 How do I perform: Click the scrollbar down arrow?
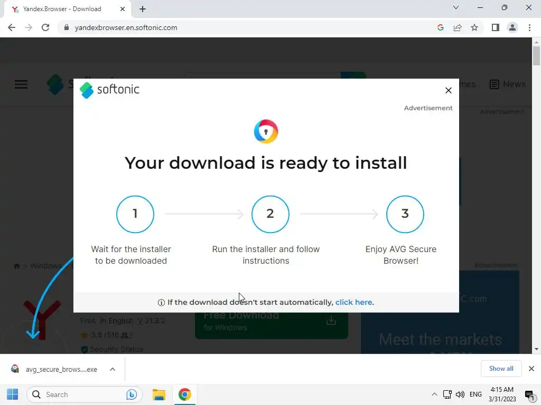(x=536, y=349)
